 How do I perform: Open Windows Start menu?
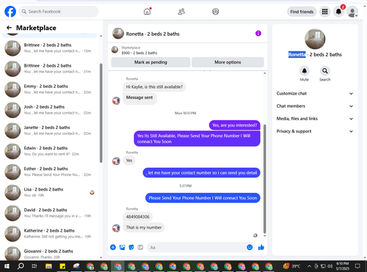click(x=7, y=266)
